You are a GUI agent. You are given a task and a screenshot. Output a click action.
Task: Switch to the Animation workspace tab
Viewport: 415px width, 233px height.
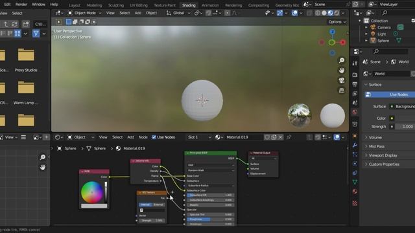[x=210, y=5]
